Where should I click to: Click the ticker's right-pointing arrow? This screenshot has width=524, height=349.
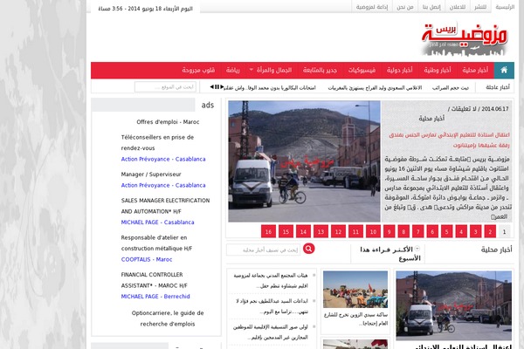[x=222, y=87]
